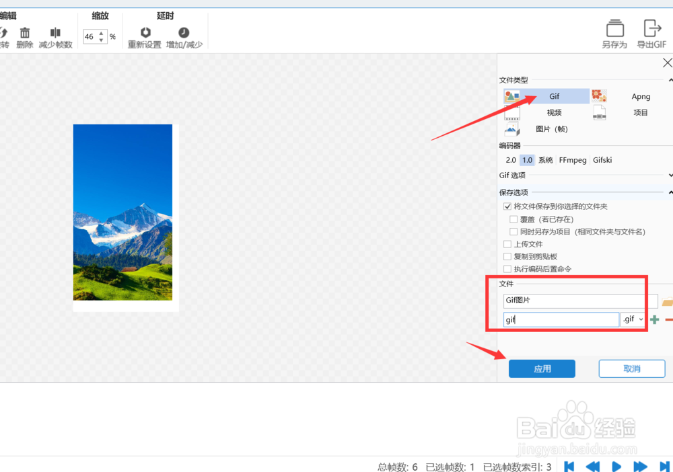
Task: Enable Copy to clipboard (复制到剪贴板) checkbox
Action: click(507, 256)
